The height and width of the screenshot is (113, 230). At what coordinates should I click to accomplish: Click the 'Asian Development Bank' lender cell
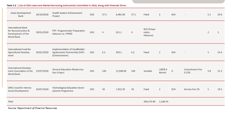point(21,14)
